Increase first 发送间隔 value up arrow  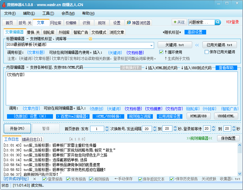pyautogui.click(x=155, y=127)
